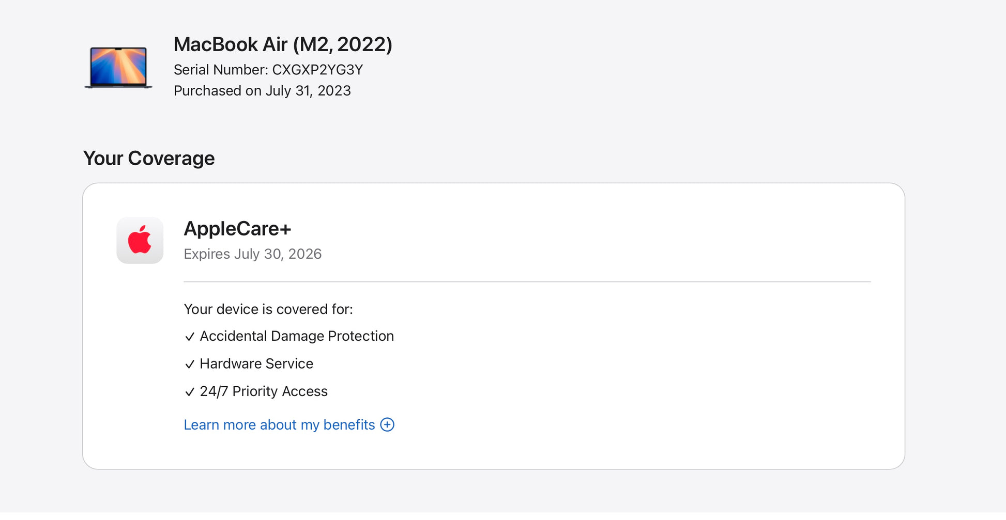
Task: Click the checkmark next to Accidental Damage Protection
Action: coord(190,337)
